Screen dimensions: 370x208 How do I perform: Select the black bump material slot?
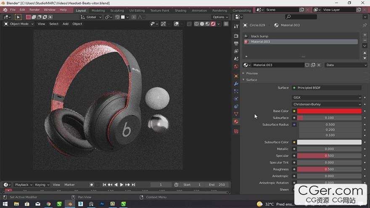coord(301,36)
